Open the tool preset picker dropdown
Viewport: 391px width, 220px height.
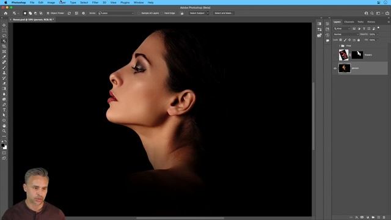15,13
